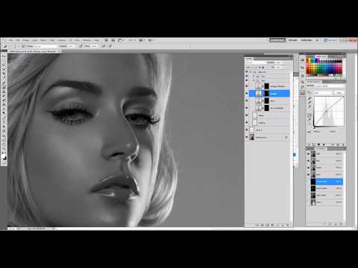This screenshot has height=268, width=358.
Task: Select the Lasso tool
Action: pos(4,65)
